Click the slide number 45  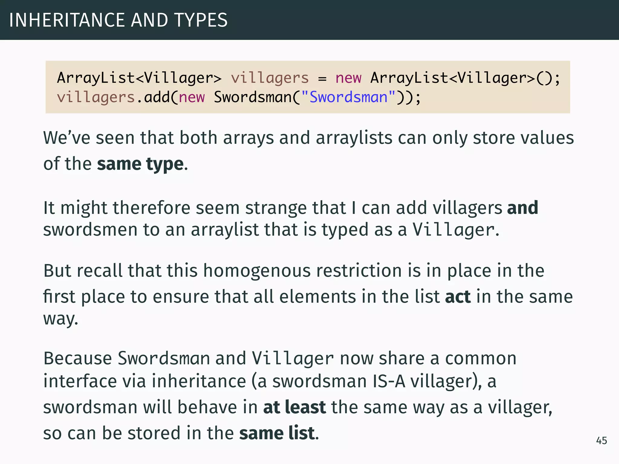601,440
